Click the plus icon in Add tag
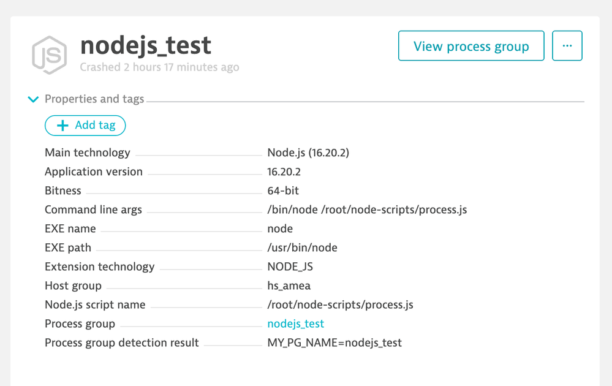 click(62, 126)
